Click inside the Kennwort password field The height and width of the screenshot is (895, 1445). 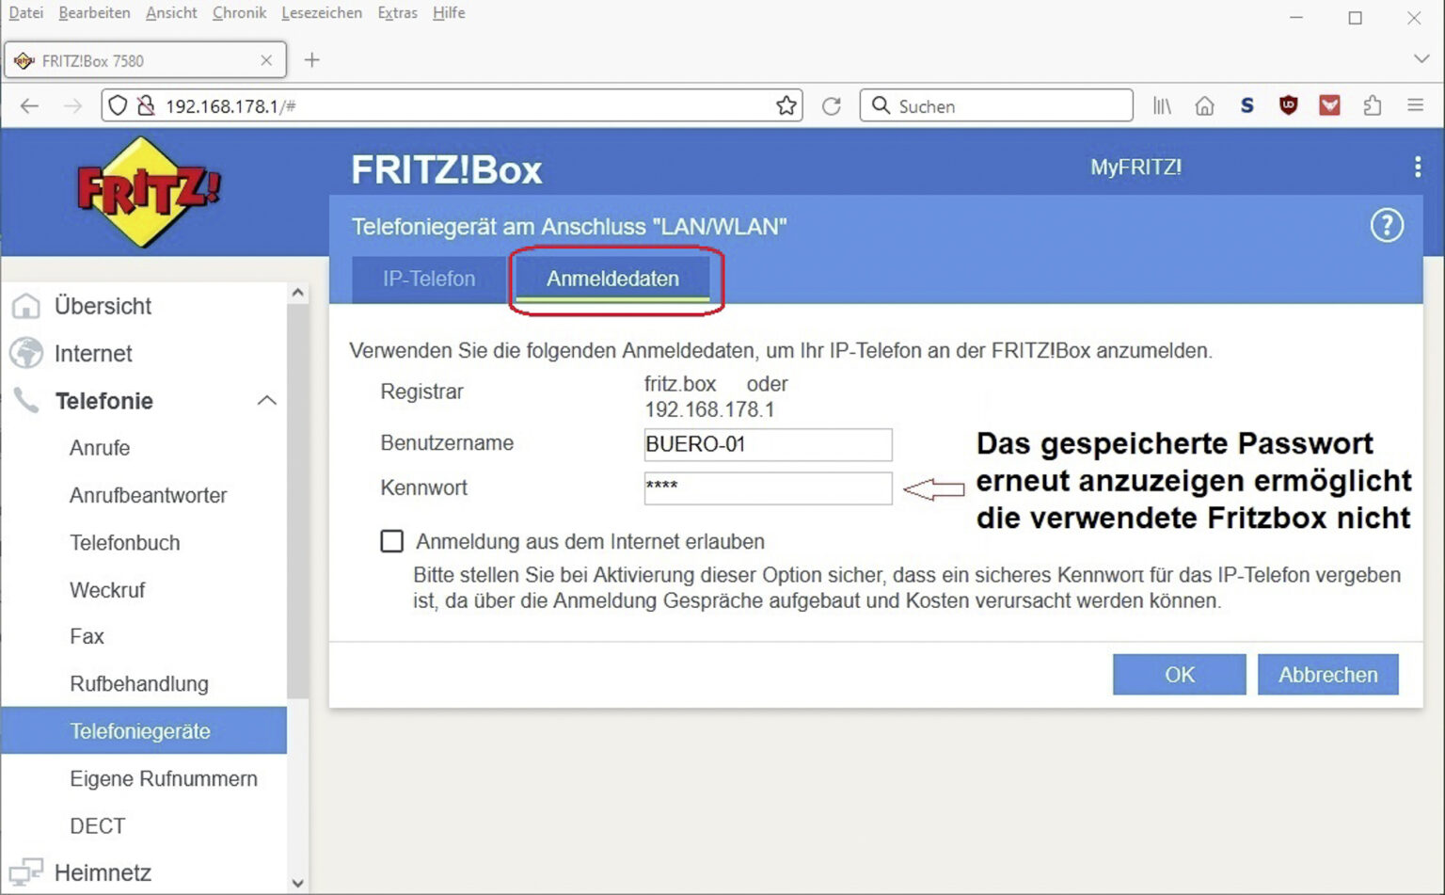pos(767,488)
